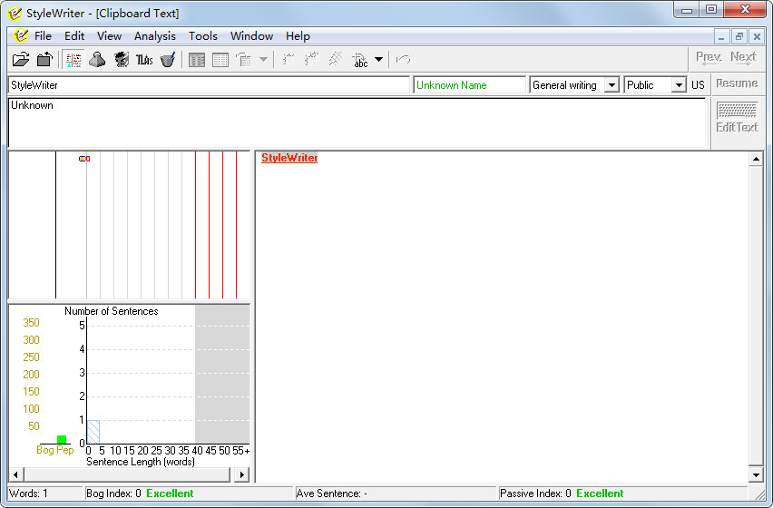Click the colored text analysis icon

73,59
